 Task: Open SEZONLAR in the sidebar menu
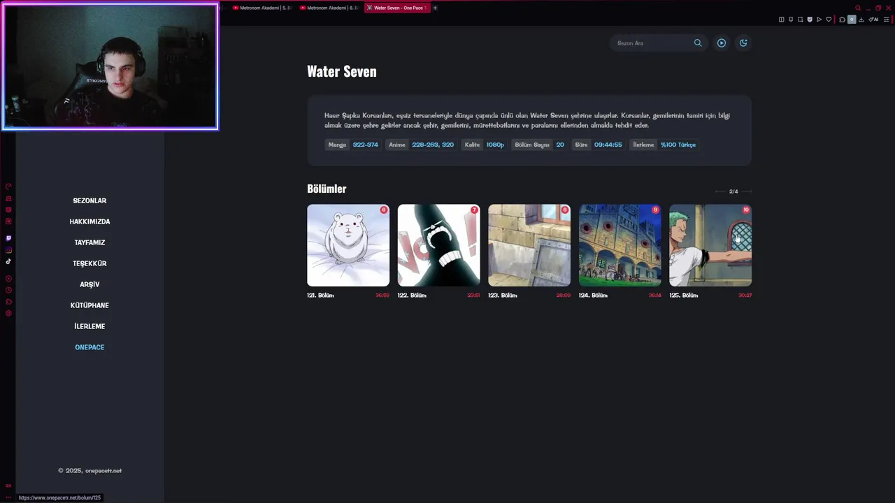[x=89, y=201]
